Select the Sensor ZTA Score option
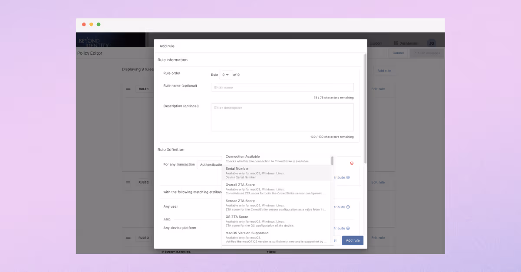 pos(277,205)
